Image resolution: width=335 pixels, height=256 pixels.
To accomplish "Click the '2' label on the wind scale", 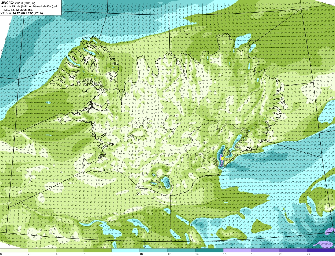I will [x=29, y=254].
